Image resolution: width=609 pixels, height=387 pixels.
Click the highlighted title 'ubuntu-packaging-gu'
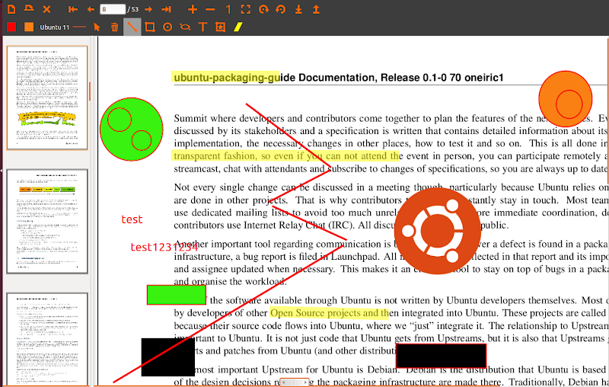pyautogui.click(x=225, y=77)
